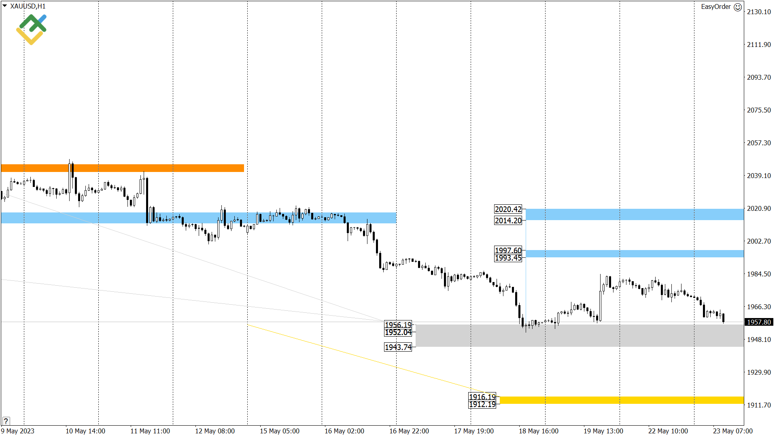
Task: Click the 2130.10 price scale label
Action: (x=759, y=12)
